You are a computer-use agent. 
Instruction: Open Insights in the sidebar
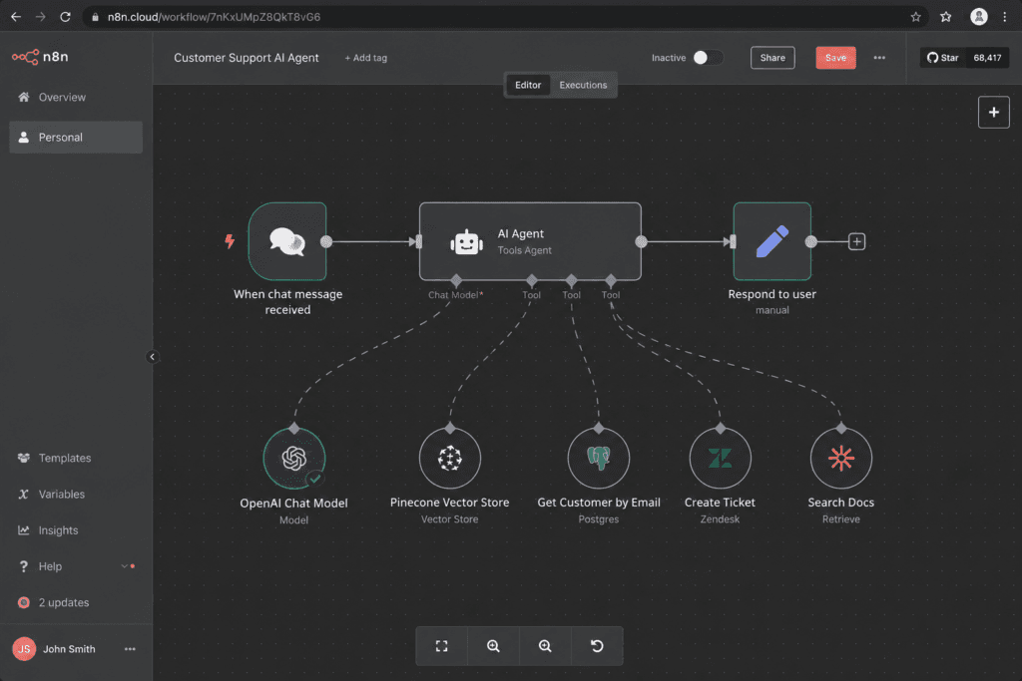[x=76, y=530]
